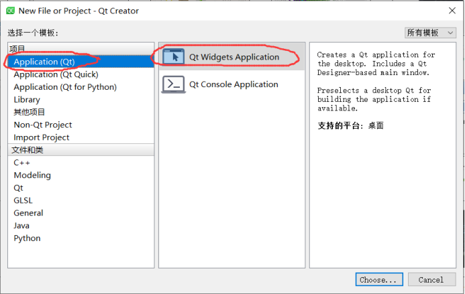Screen dimensions: 465x294
Task: Click the 项目 section header
Action: tap(81, 49)
